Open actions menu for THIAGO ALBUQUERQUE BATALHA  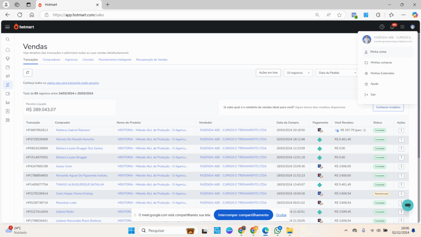coord(401,185)
